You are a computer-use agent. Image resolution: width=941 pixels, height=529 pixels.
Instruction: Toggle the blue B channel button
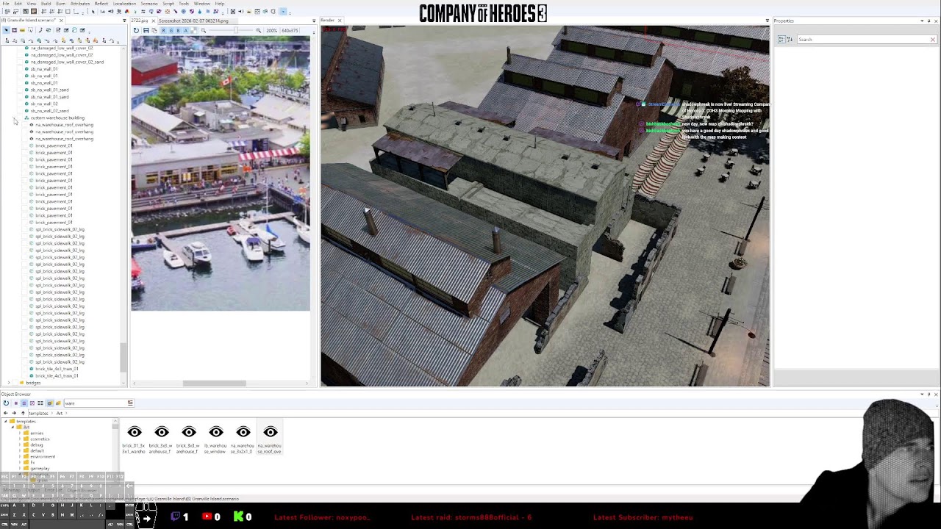pyautogui.click(x=178, y=30)
